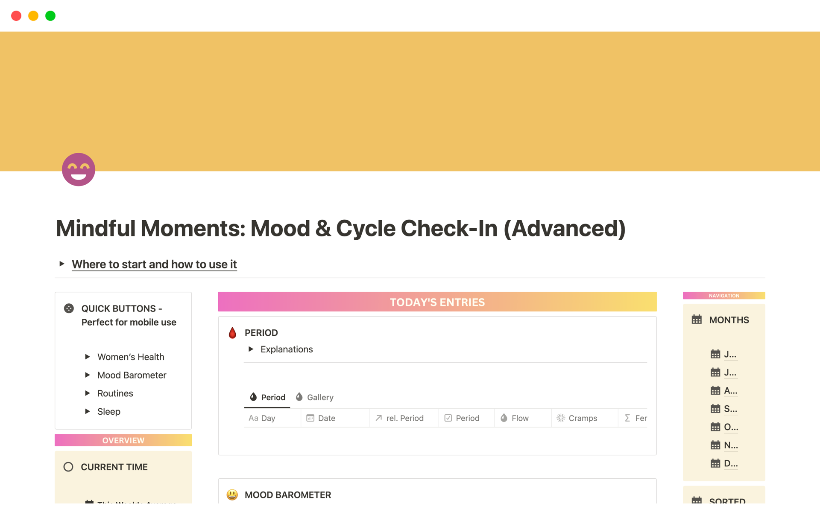This screenshot has height=512, width=820.
Task: Click the cookie icon beside QUICK BUTTONS
Action: pyautogui.click(x=69, y=308)
